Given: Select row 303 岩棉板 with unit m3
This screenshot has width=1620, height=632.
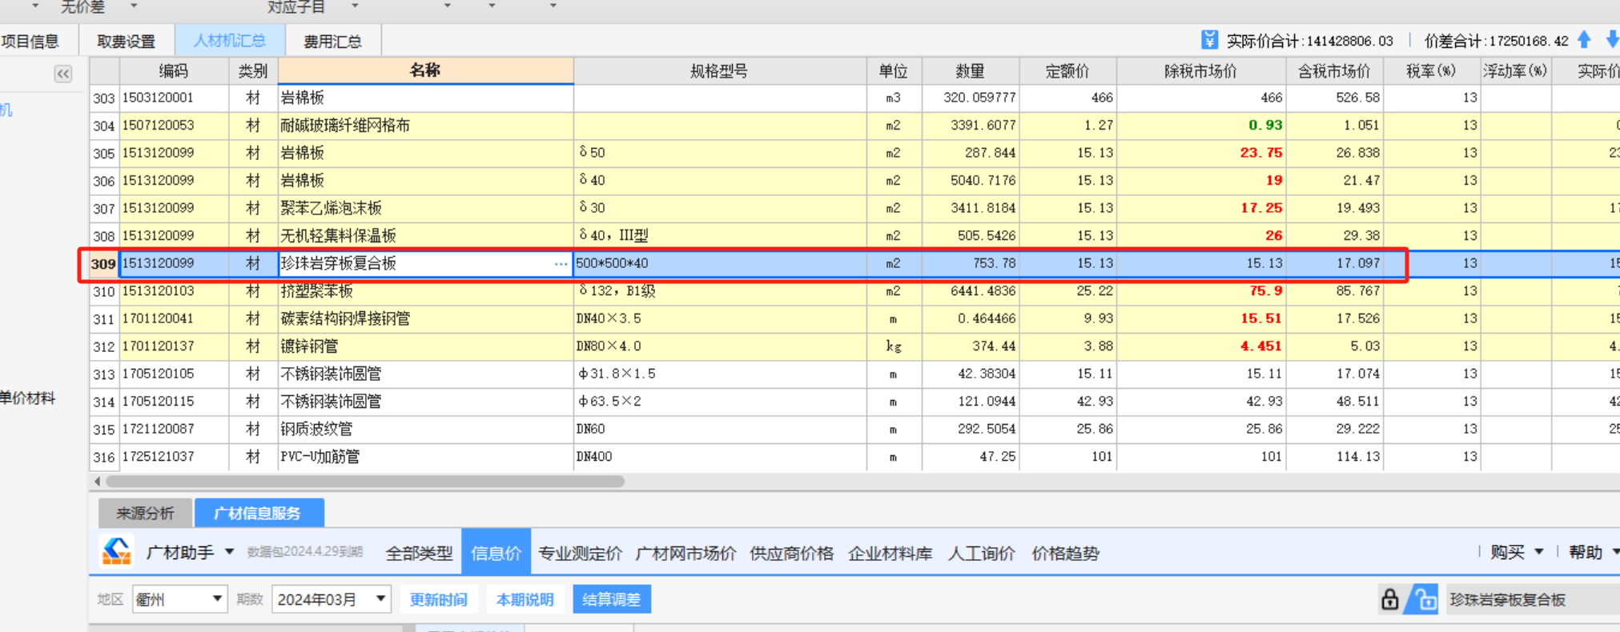Looking at the screenshot, I should [x=854, y=98].
